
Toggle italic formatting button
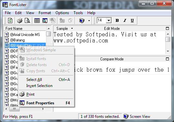pyautogui.click(x=125, y=21)
